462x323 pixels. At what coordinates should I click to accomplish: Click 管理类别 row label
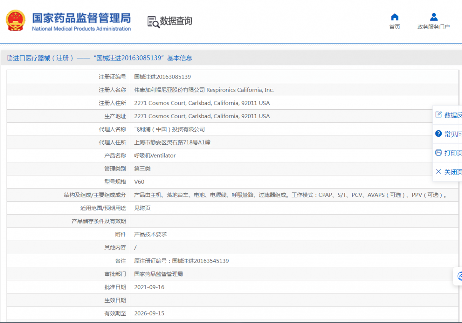115,169
